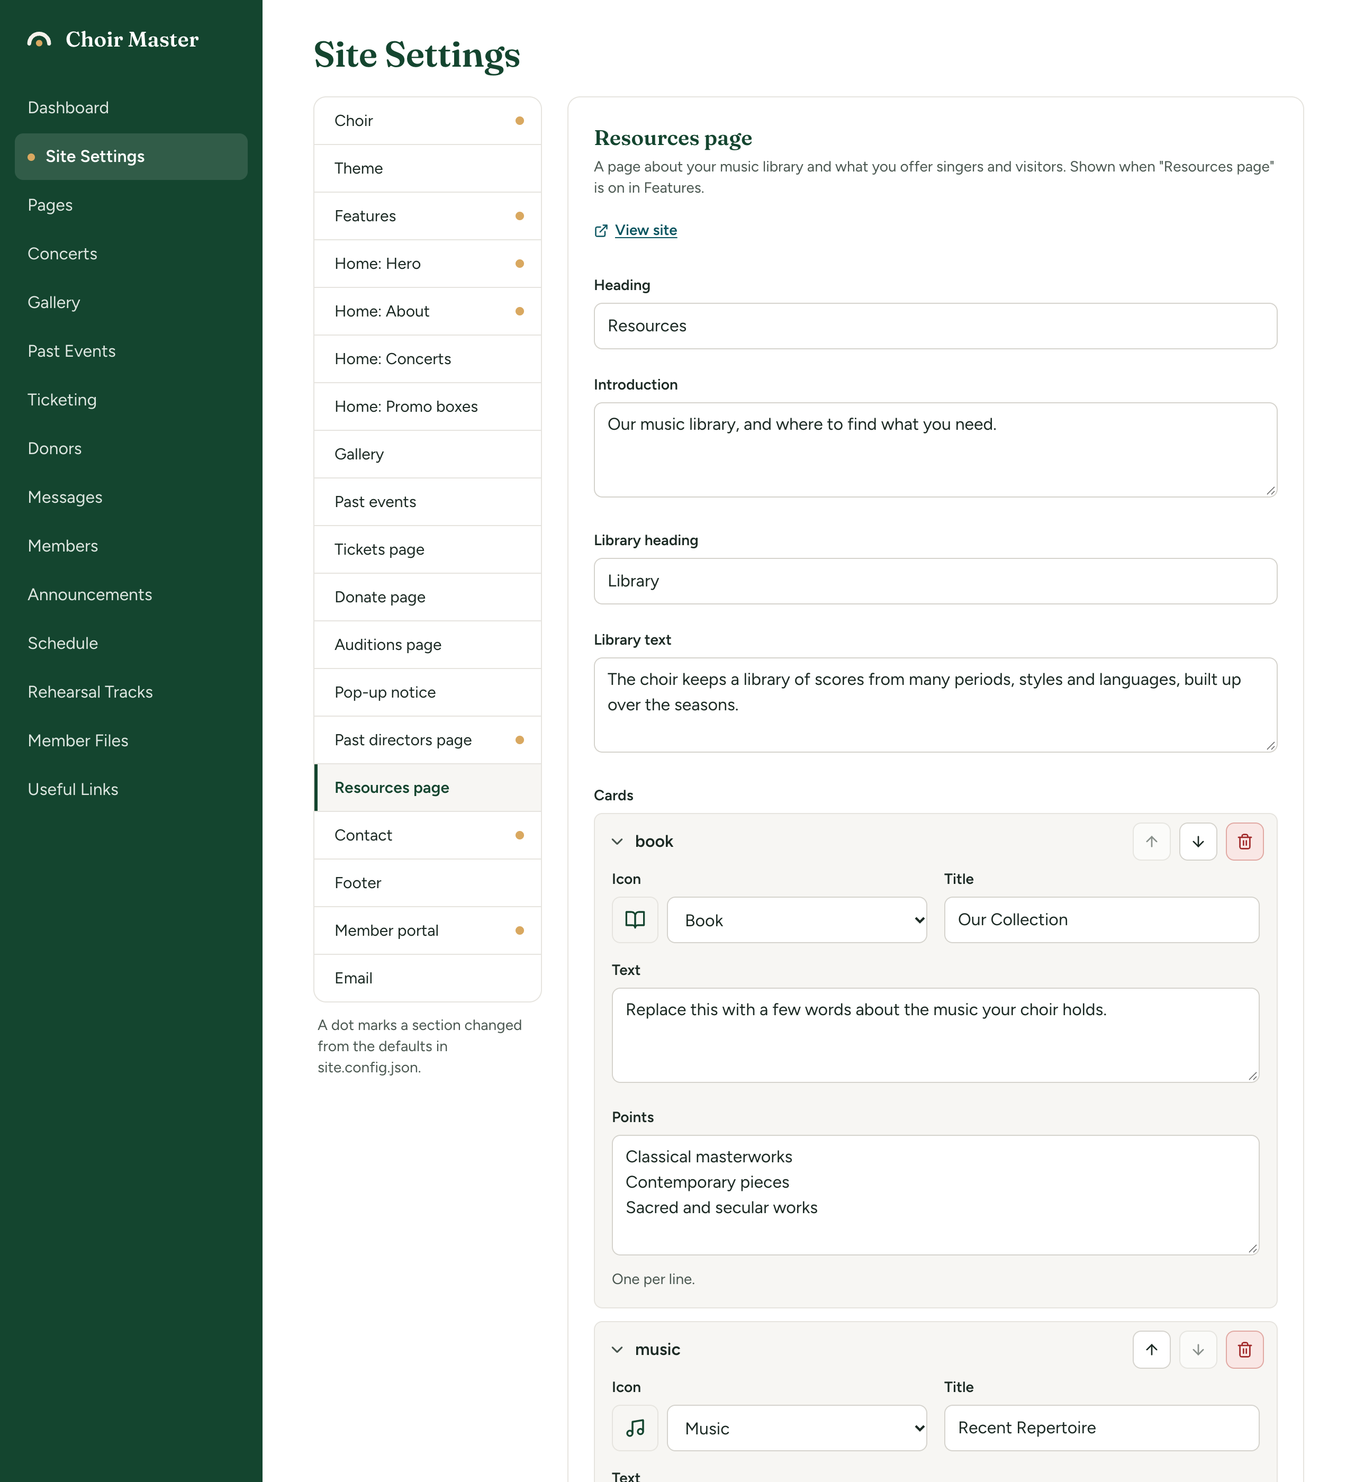Select the Past events settings section
This screenshot has height=1482, width=1355.
(x=427, y=502)
